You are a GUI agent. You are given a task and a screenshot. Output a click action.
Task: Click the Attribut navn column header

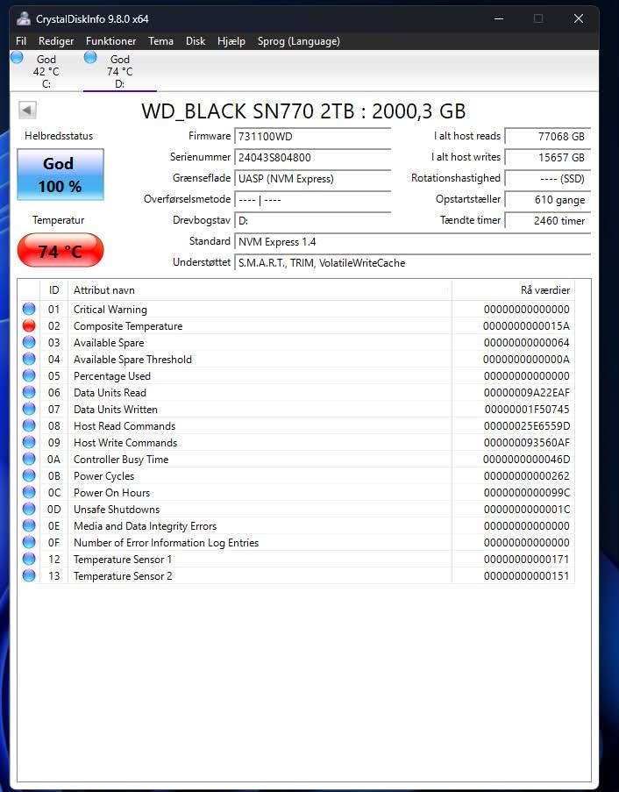[x=260, y=290]
